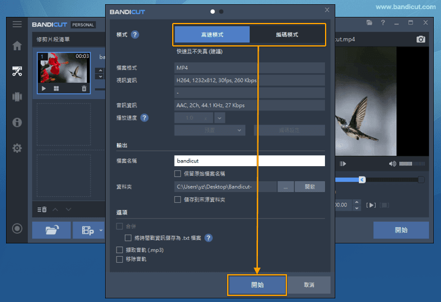Open help question mark in title bar
The image size is (441, 302).
pos(383,22)
